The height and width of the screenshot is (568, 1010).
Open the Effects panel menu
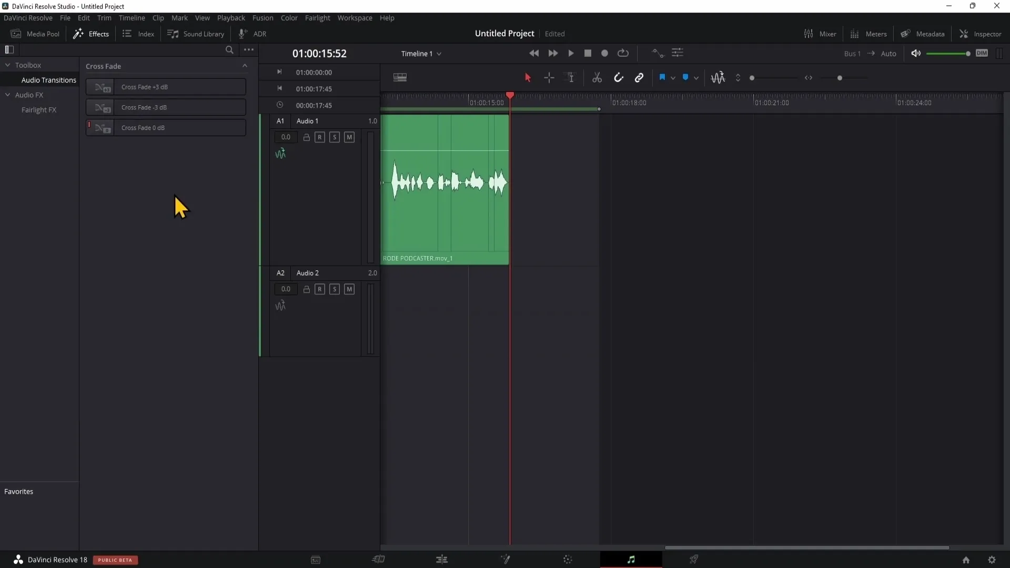248,49
